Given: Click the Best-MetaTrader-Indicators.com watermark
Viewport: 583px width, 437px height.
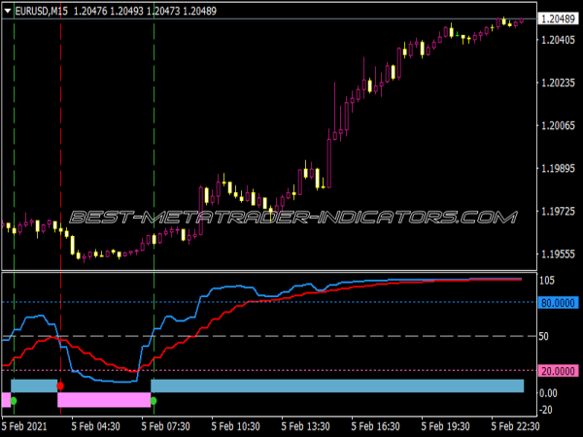Looking at the screenshot, I should click(x=291, y=217).
